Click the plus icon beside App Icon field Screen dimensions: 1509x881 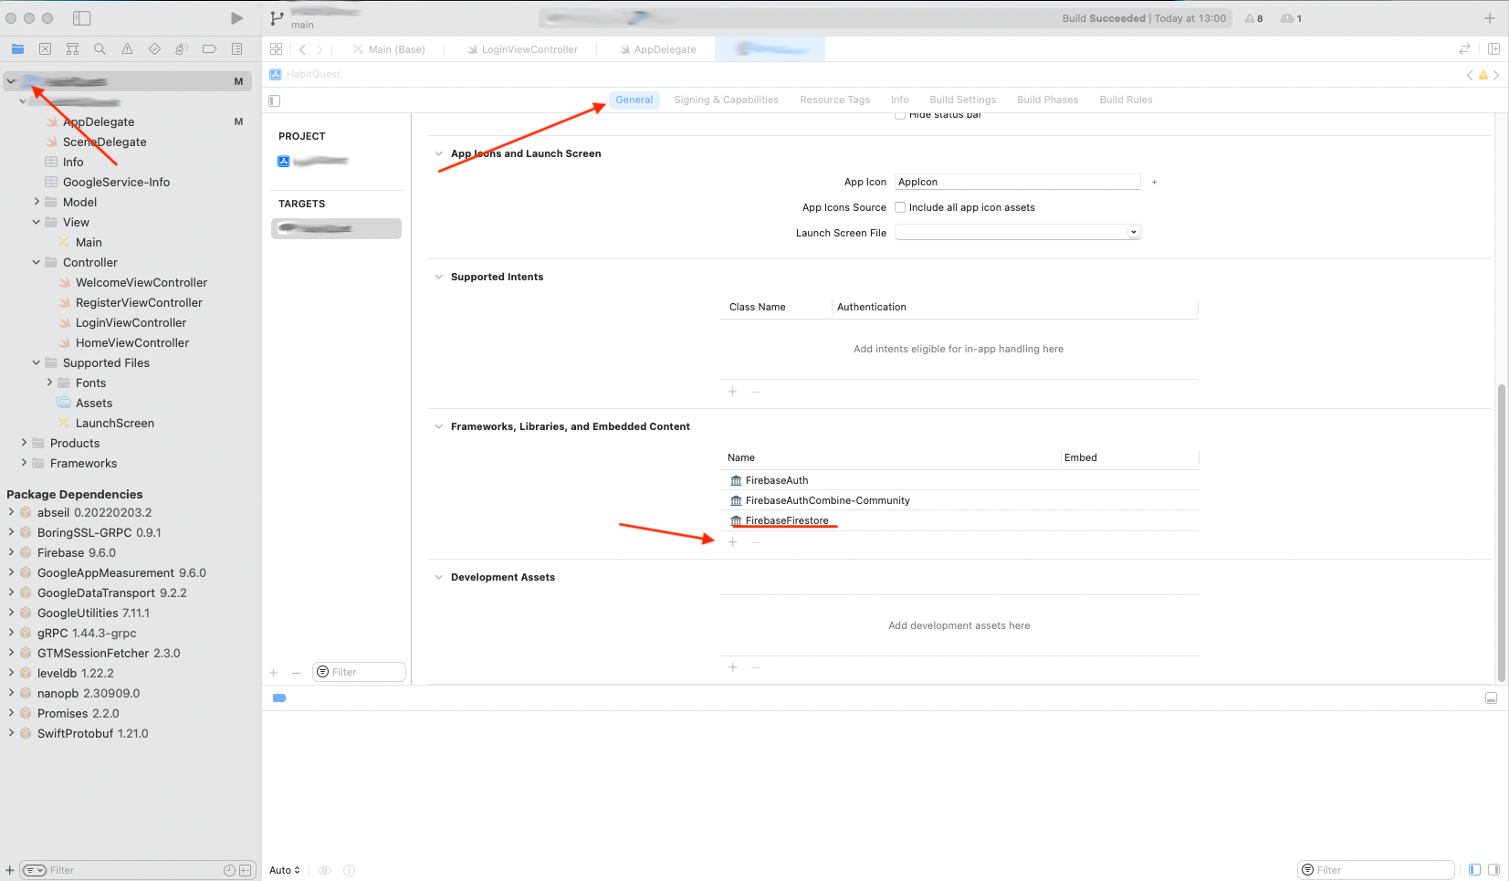(1154, 183)
